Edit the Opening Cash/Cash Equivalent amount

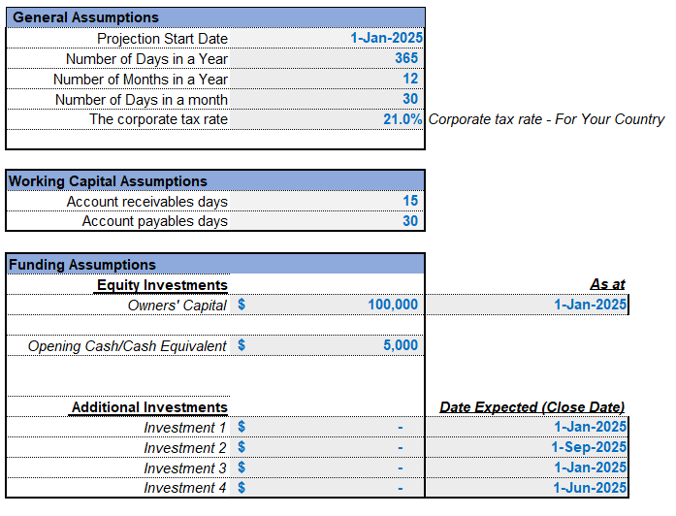327,345
